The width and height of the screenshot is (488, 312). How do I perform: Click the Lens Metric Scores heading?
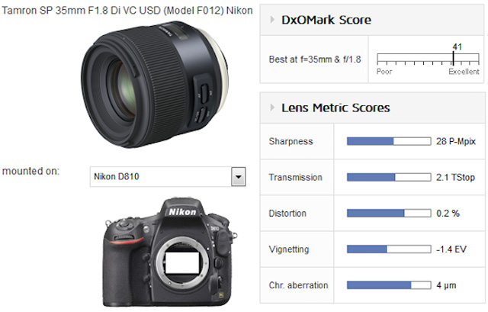tap(335, 108)
